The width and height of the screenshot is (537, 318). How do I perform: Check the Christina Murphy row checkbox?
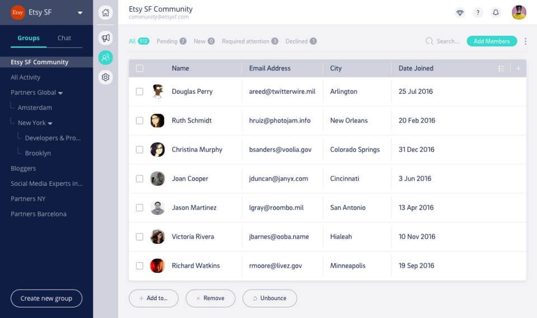pos(139,150)
